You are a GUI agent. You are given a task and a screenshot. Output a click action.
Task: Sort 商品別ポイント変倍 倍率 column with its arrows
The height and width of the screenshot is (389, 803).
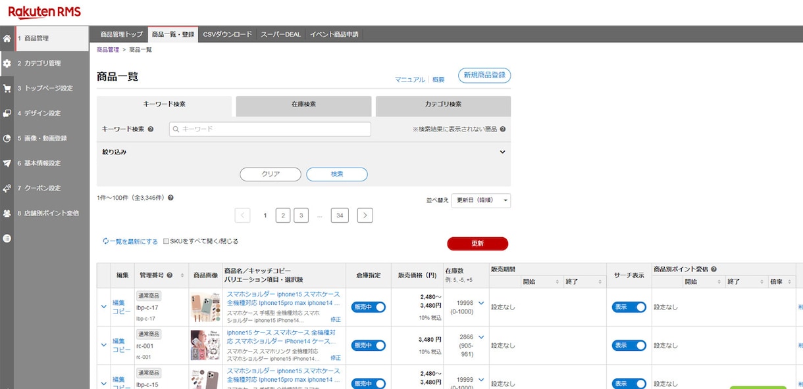tap(789, 282)
